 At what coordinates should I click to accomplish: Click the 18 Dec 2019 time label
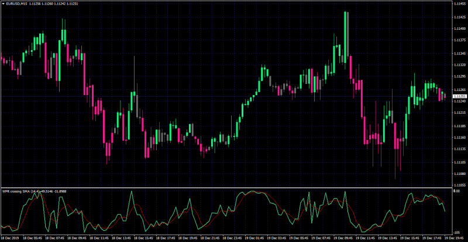coord(9,238)
